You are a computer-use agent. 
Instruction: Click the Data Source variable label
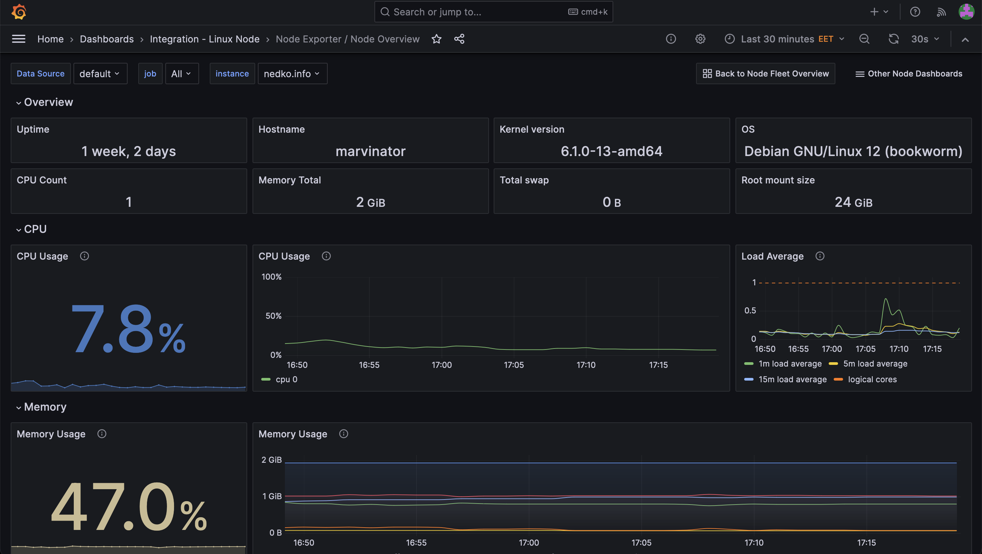coord(40,74)
